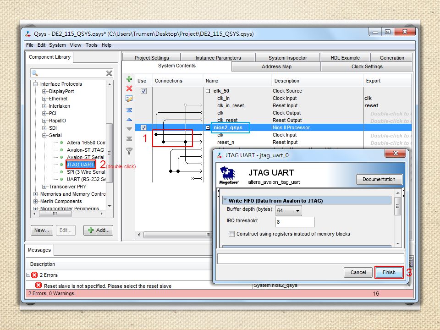Toggle the Use checkbox for clk_50

[x=143, y=91]
